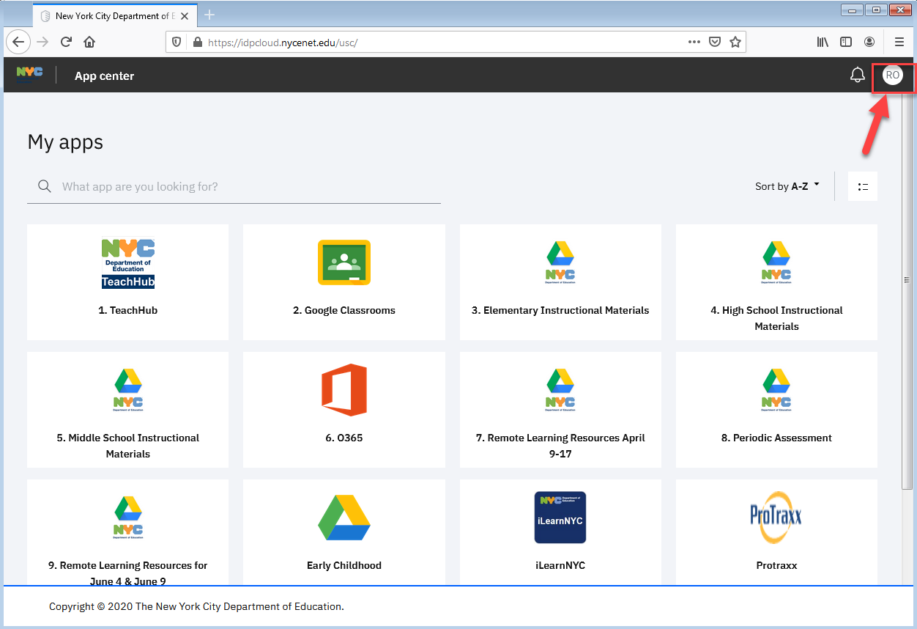Click the browser address bar URL
Screen dimensions: 917x629
[x=283, y=43]
